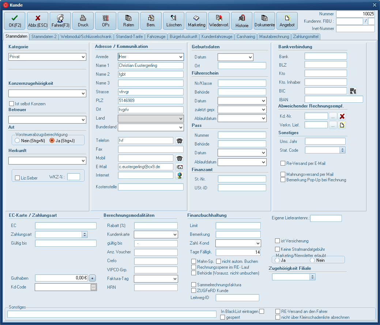Expand the Anrede dropdown
The image size is (380, 325).
tap(181, 57)
